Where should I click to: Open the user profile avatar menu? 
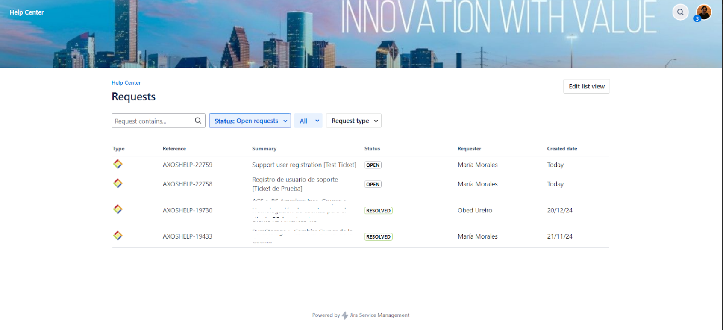(703, 12)
